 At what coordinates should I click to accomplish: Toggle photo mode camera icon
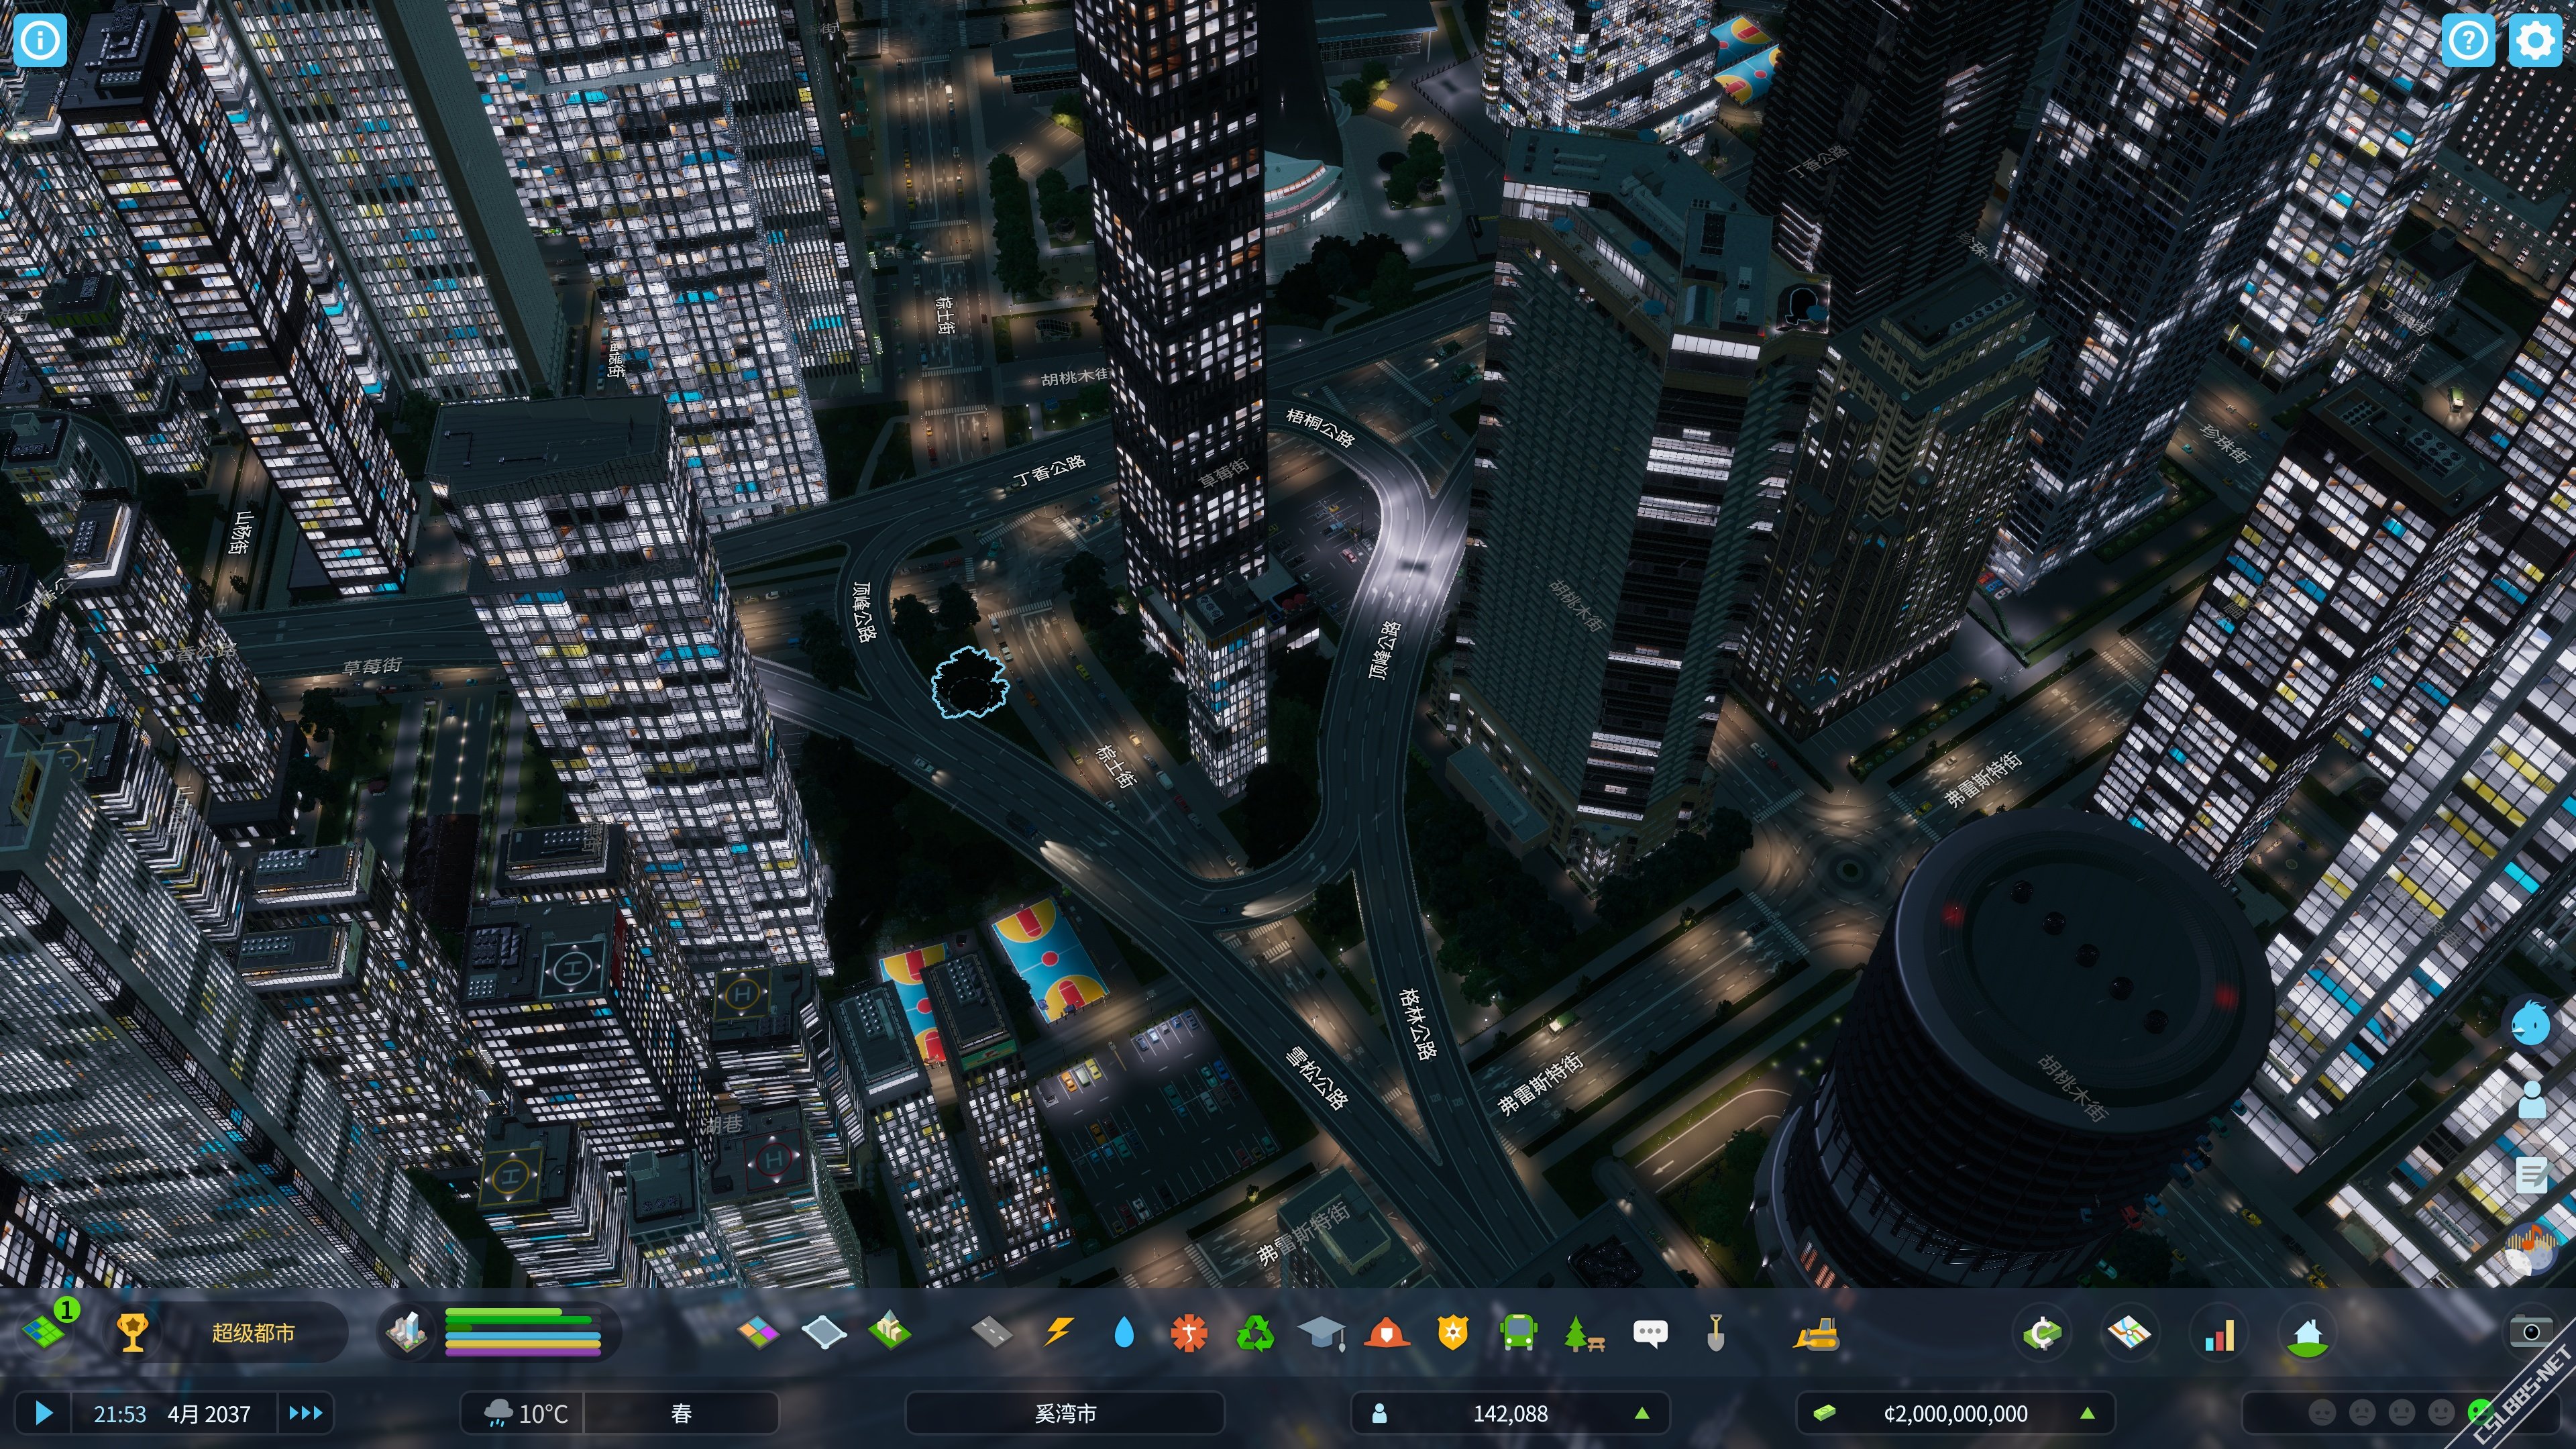2530,1332
